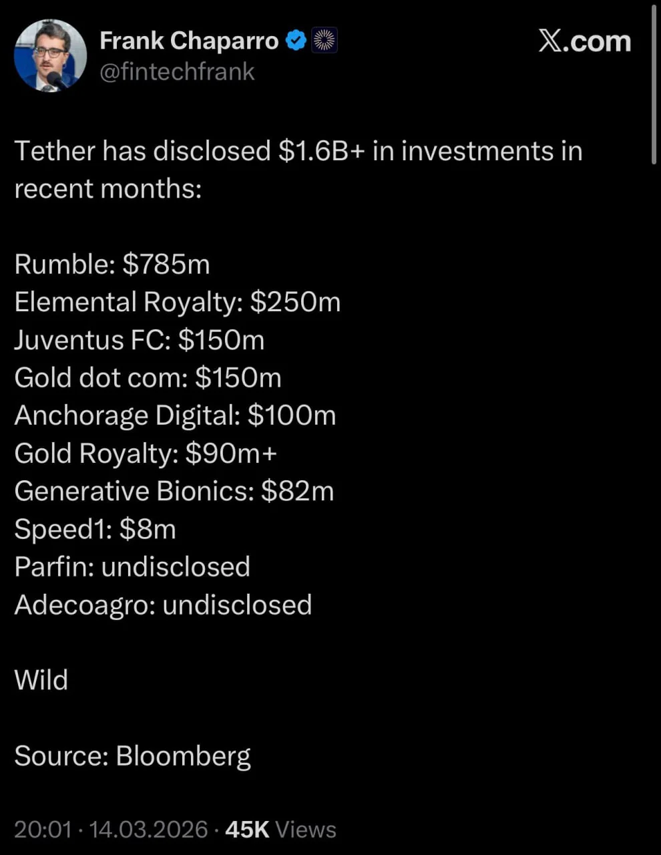Viewport: 661px width, 855px height.
Task: Click the "Source: Bloomberg" text
Action: point(132,755)
